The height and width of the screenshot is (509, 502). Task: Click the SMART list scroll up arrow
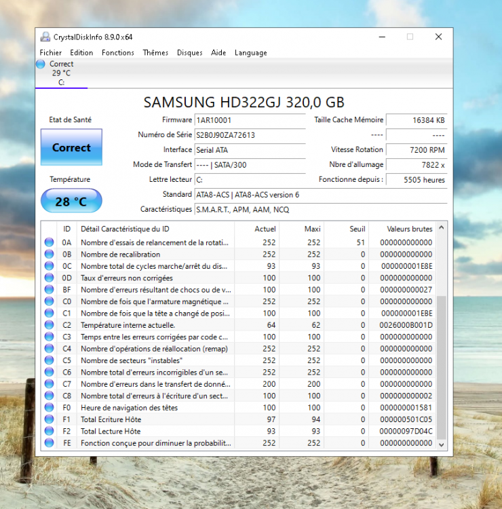442,227
